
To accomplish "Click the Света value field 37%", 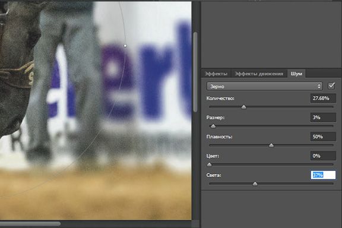I will 323,175.
